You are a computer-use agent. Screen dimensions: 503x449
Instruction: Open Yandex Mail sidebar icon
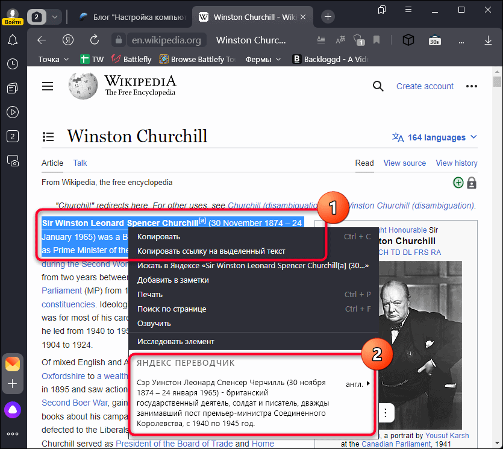tap(13, 364)
